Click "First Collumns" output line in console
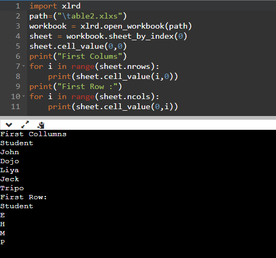 (x=33, y=134)
